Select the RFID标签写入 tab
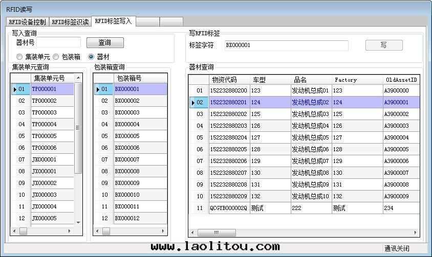 coord(113,21)
